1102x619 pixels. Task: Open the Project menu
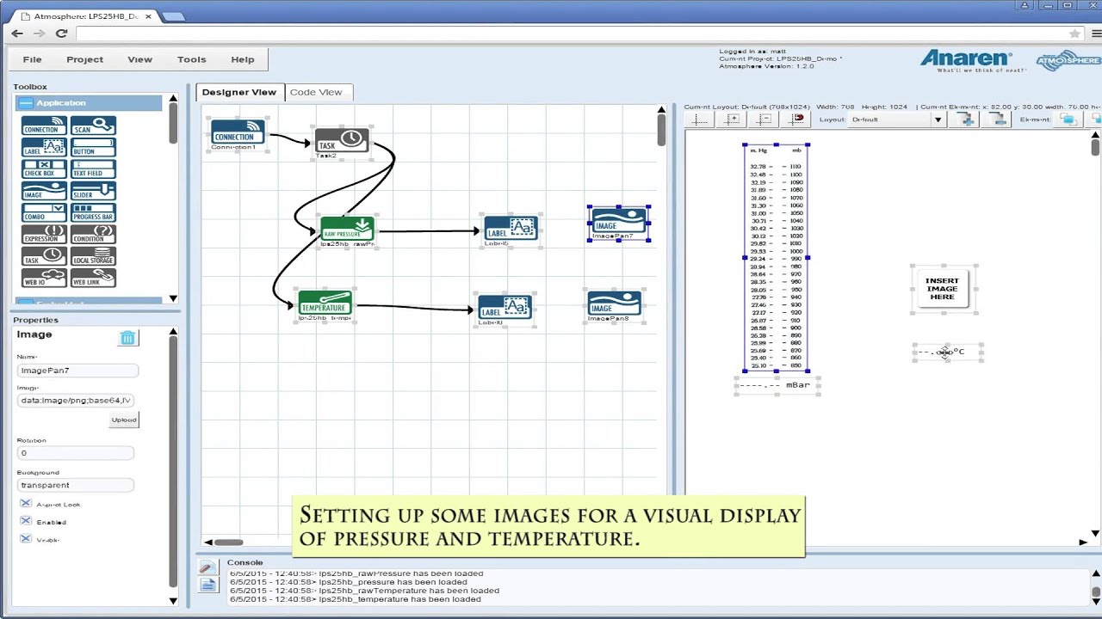click(x=84, y=59)
